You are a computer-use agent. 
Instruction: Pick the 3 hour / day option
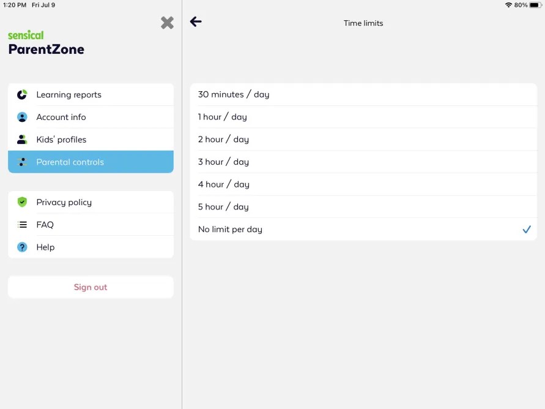pos(363,162)
